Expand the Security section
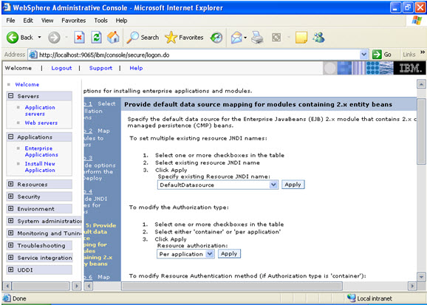Image resolution: width=427 pixels, height=305 pixels. coord(10,196)
